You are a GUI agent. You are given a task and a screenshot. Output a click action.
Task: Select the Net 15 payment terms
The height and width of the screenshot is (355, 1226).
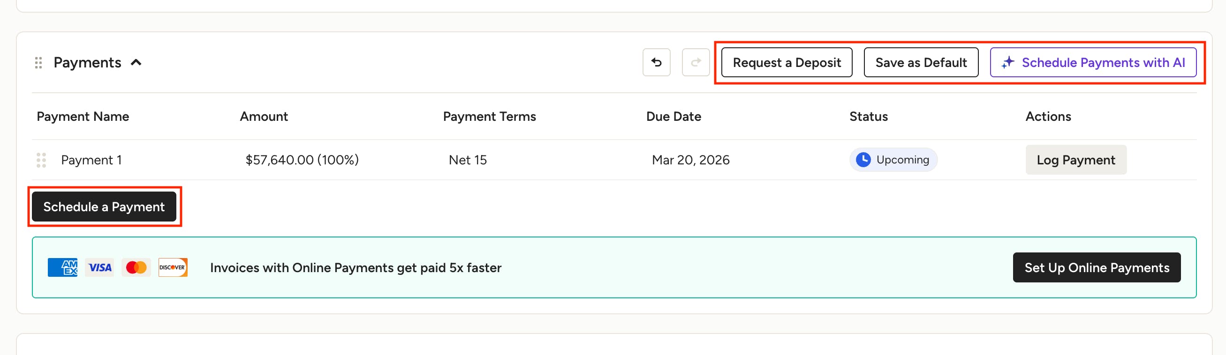point(467,160)
